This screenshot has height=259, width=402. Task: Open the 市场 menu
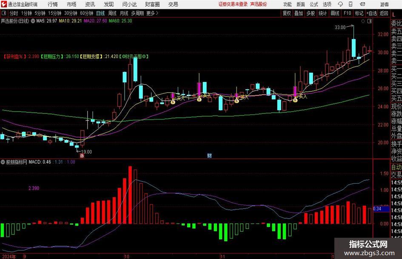coord(71,4)
